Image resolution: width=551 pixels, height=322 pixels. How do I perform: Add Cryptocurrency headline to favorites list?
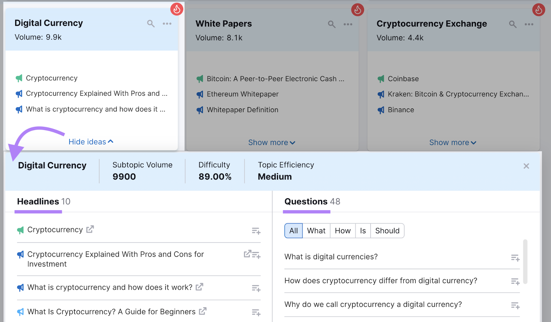256,231
